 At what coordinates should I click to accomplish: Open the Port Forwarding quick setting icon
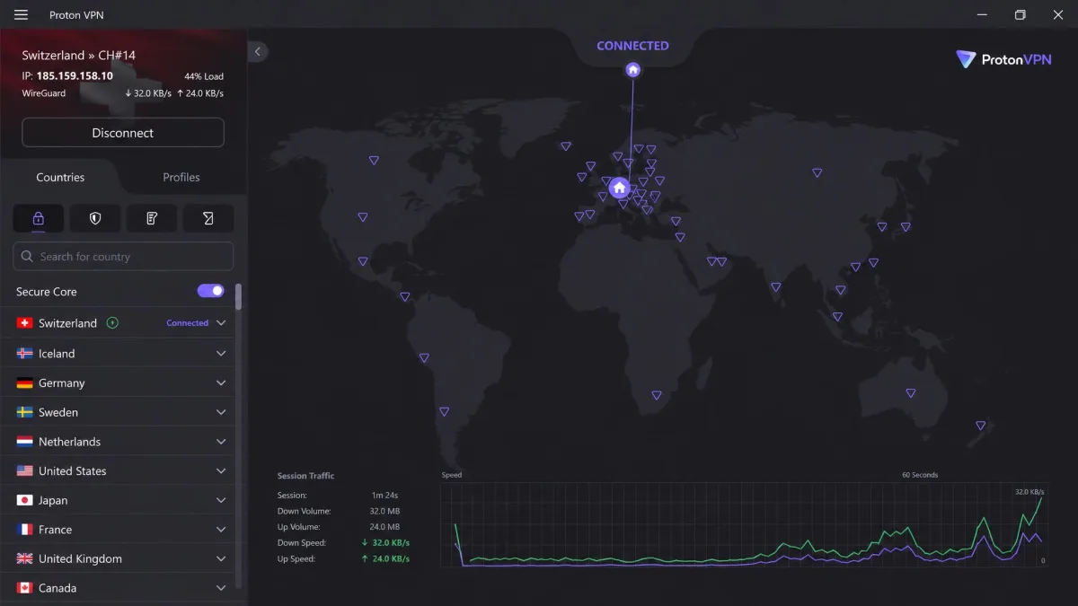click(x=208, y=218)
